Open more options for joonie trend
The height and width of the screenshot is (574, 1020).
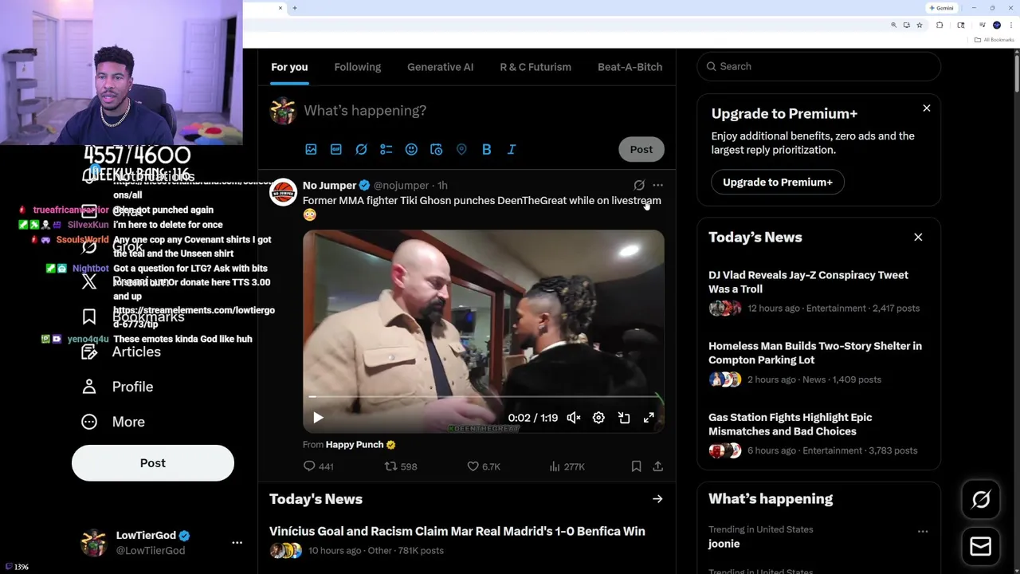[x=923, y=531]
